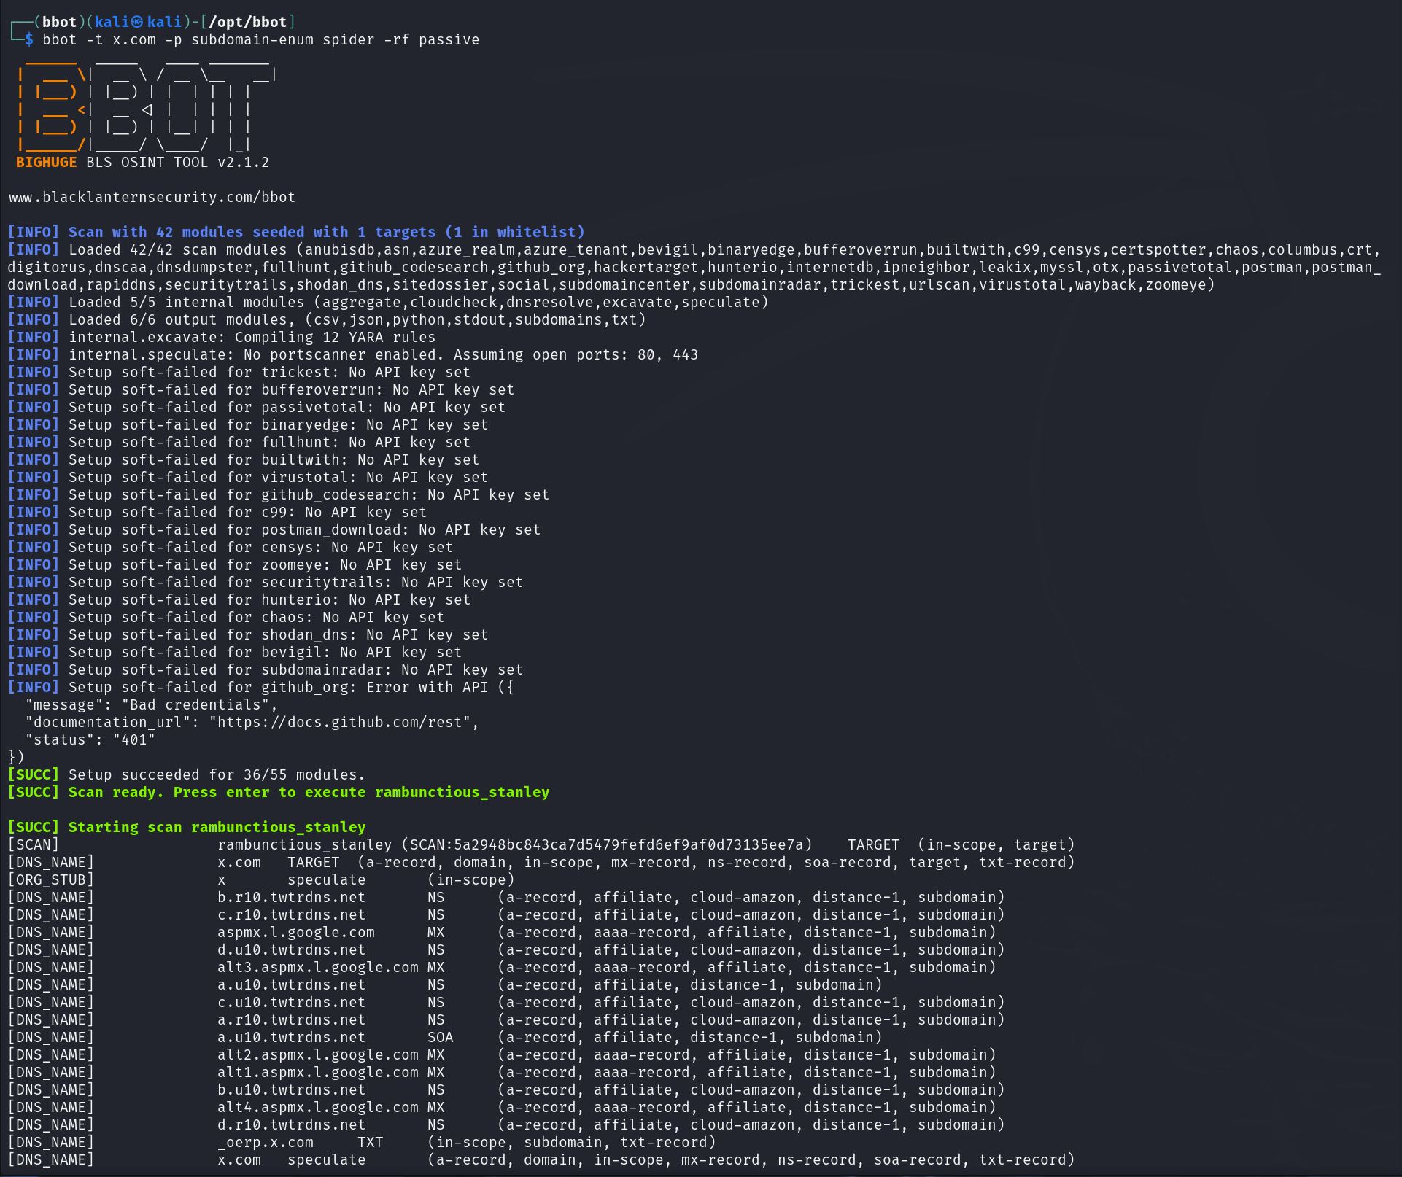Image resolution: width=1402 pixels, height=1177 pixels.
Task: Click soft-failed for securitytrails line
Action: 265,582
